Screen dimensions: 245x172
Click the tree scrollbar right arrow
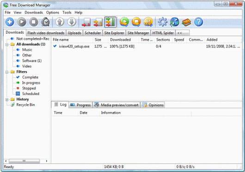(x=46, y=161)
